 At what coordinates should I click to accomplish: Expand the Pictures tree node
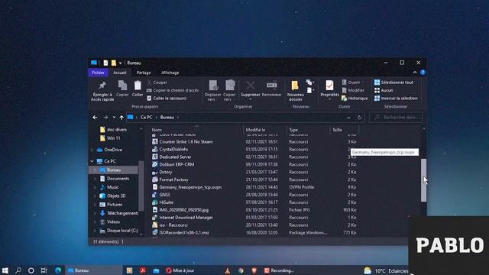pyautogui.click(x=95, y=205)
